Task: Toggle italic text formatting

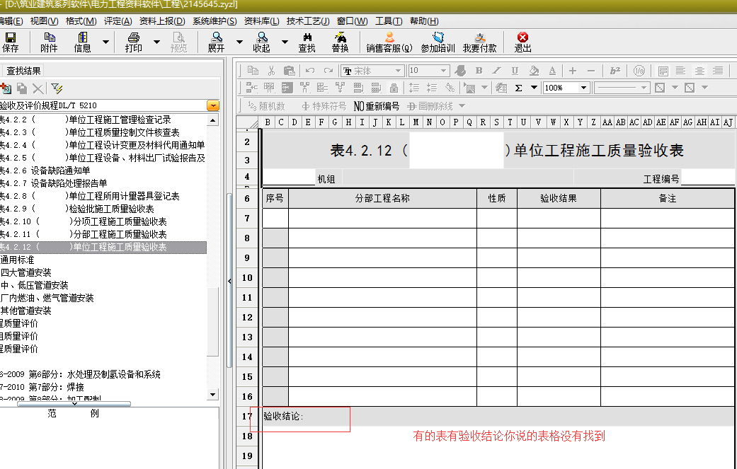Action: tap(496, 71)
